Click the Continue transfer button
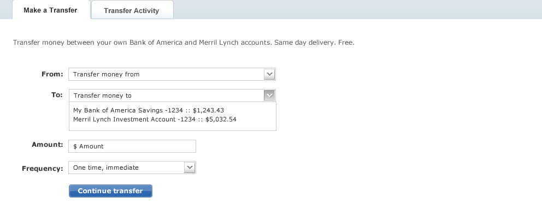Image resolution: width=542 pixels, height=215 pixels. click(x=110, y=191)
